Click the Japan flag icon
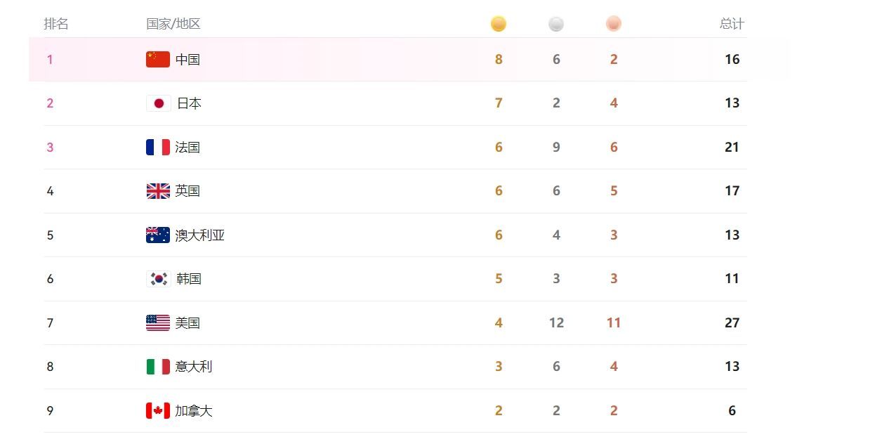The height and width of the screenshot is (437, 882). pos(158,103)
